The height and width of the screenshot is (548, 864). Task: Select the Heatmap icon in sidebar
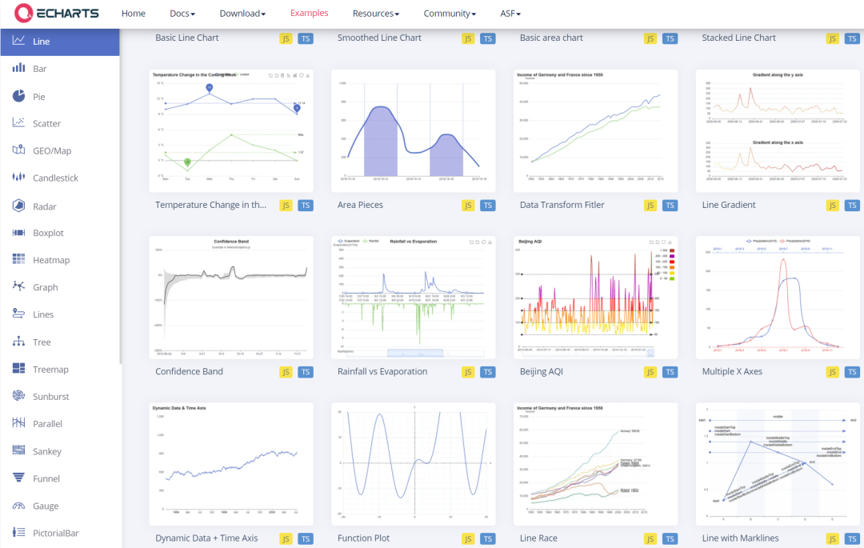(x=18, y=259)
